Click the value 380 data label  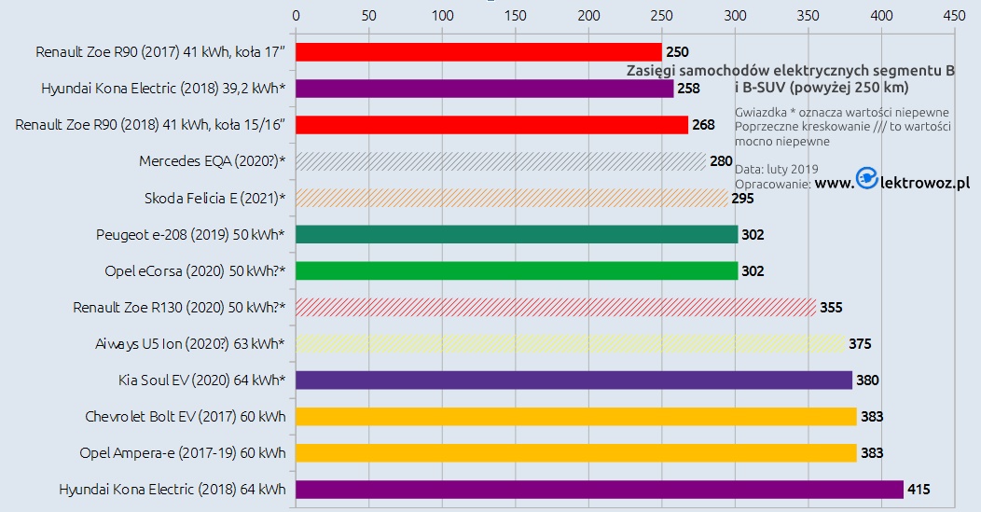[x=867, y=380]
